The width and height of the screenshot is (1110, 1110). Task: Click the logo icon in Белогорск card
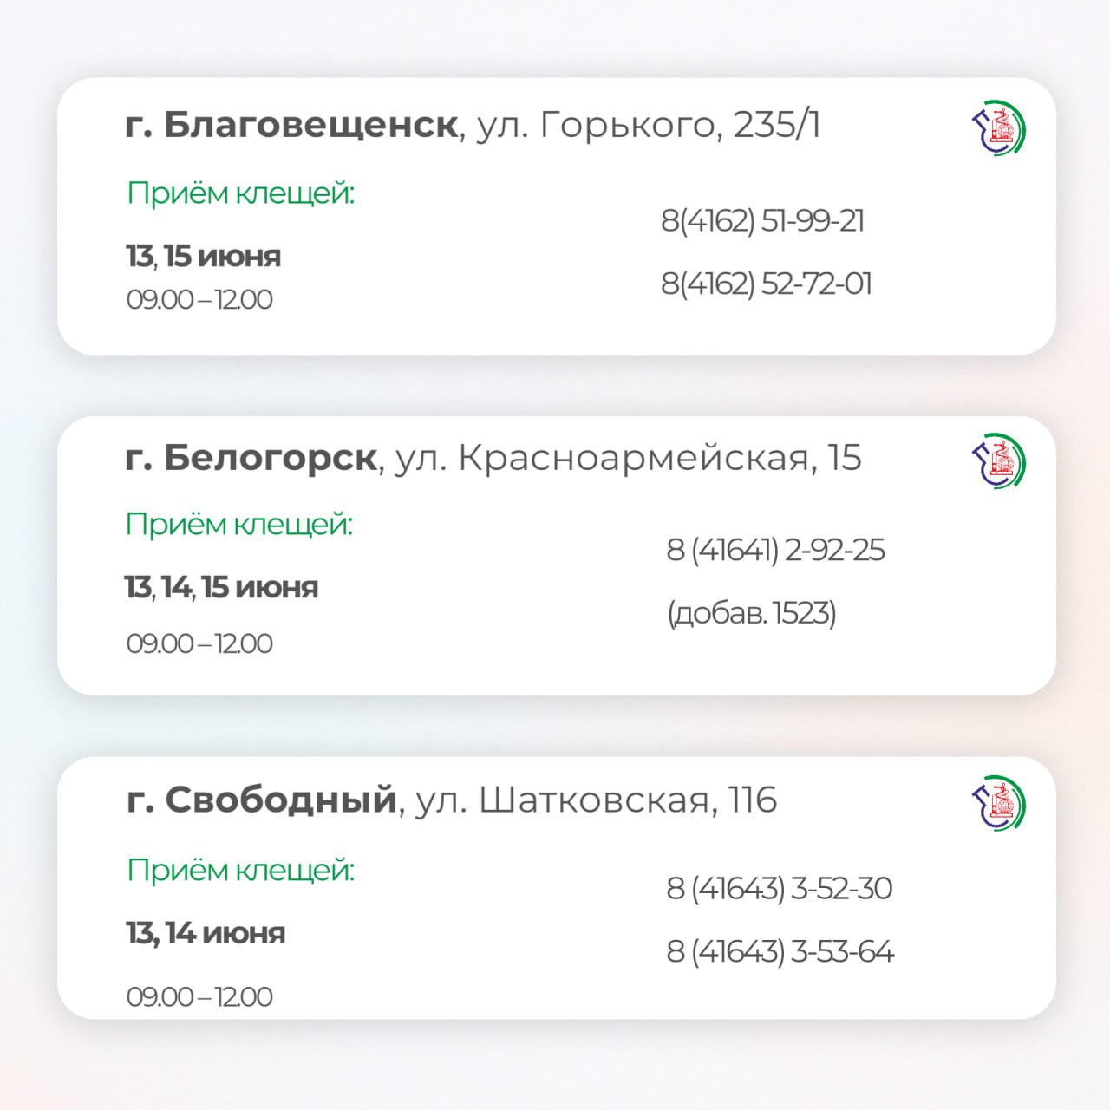click(x=998, y=460)
